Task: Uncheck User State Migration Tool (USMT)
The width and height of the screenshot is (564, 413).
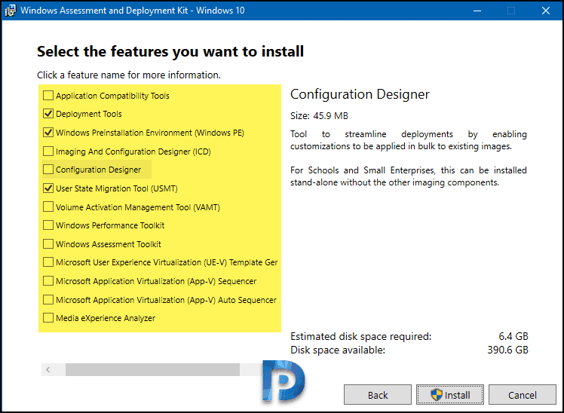Action: [x=48, y=188]
